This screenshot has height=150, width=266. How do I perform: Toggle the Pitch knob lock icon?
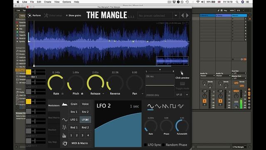click(82, 93)
